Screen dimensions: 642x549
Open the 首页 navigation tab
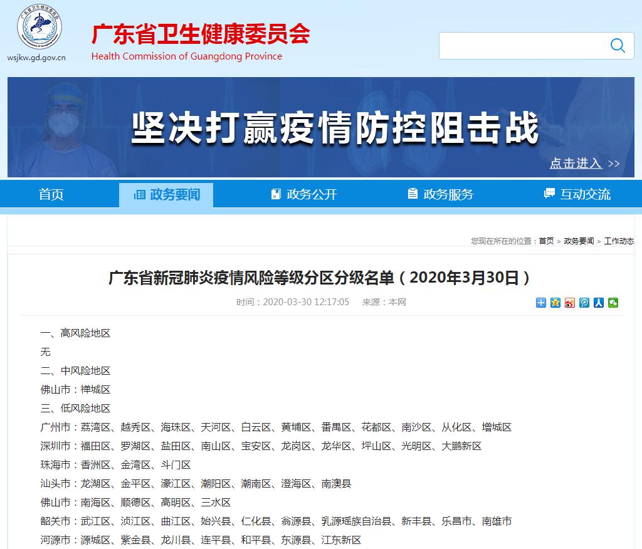(51, 194)
